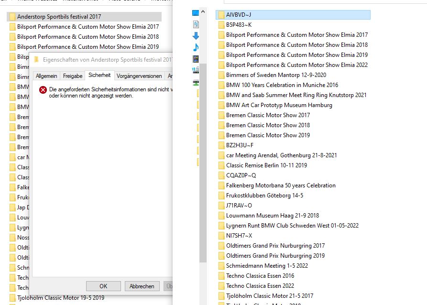
Task: Click folder icon beside J71RAV~O
Action: coord(221,206)
